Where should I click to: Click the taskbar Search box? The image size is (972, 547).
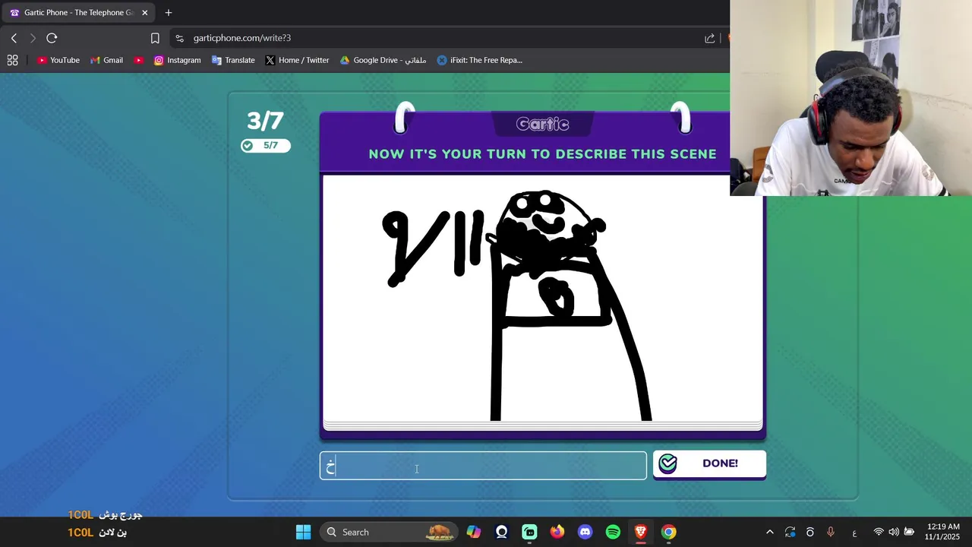coord(388,532)
